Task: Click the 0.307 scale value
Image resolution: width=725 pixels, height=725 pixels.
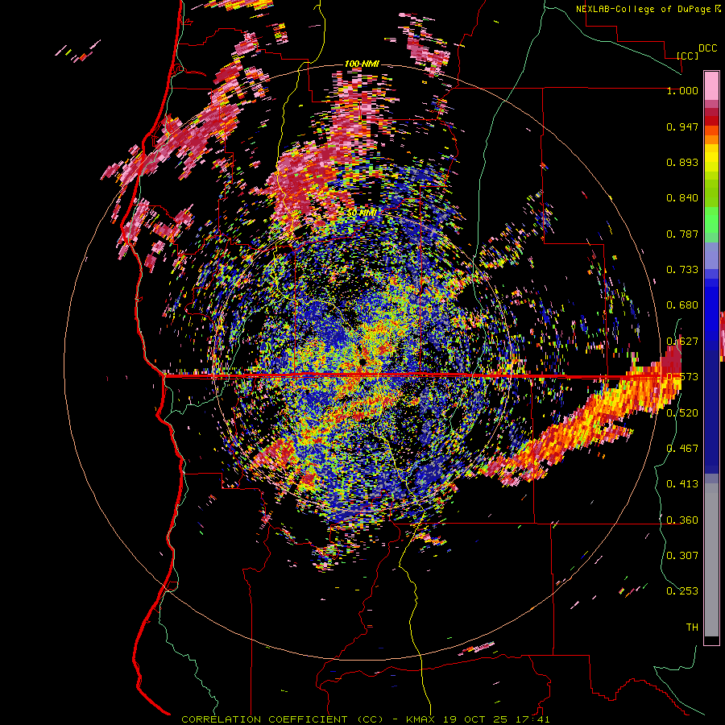Action: (682, 555)
